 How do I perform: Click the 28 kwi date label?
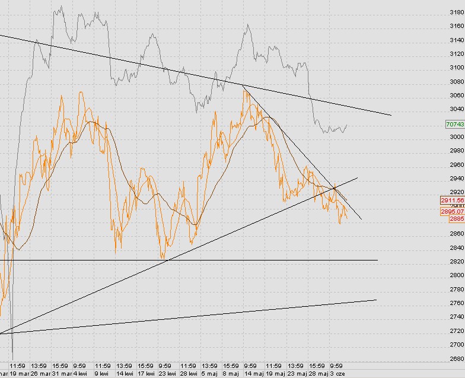pos(189,374)
